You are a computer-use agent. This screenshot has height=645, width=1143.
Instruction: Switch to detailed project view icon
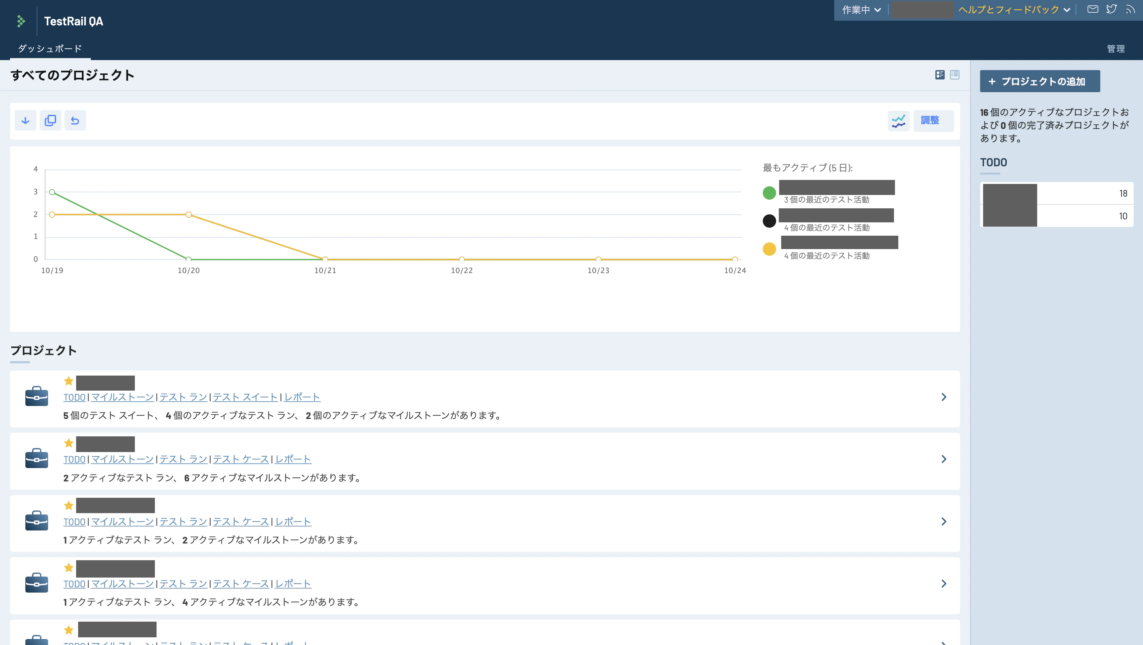coord(940,74)
